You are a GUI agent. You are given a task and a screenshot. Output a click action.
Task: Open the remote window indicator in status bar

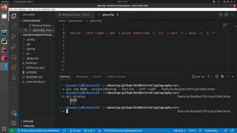12,130
